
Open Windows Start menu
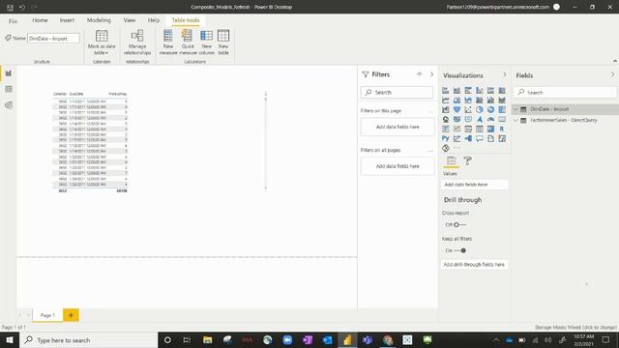pos(10,340)
